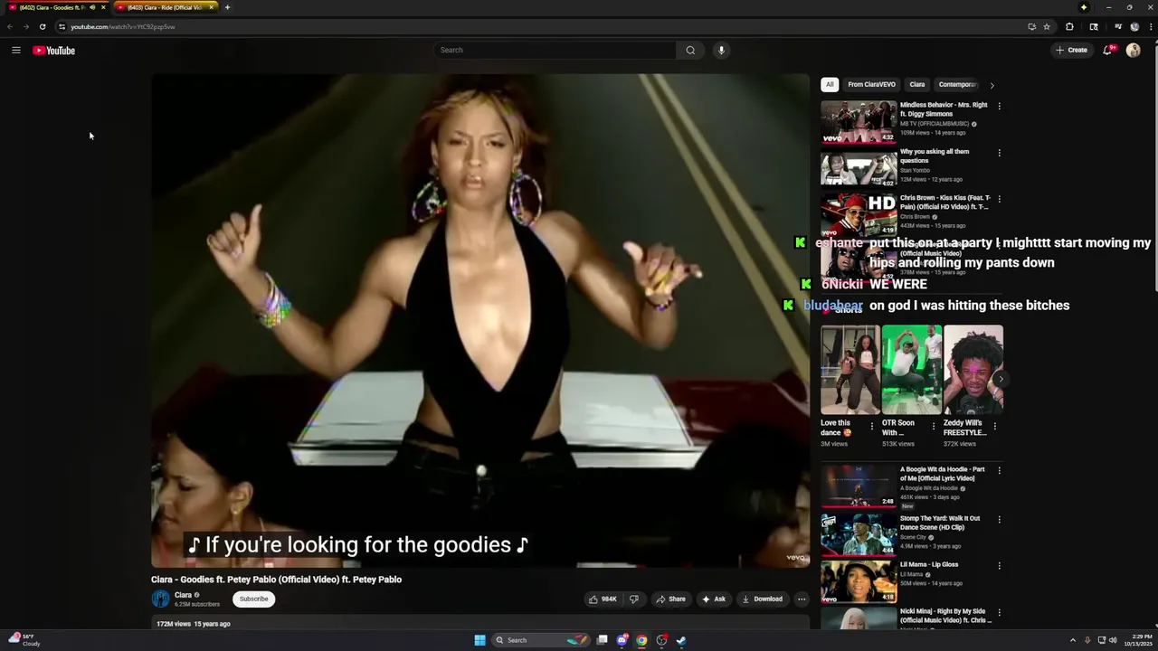This screenshot has height=651, width=1158.
Task: Open the OTR Soon short thumbnail
Action: pyautogui.click(x=911, y=370)
